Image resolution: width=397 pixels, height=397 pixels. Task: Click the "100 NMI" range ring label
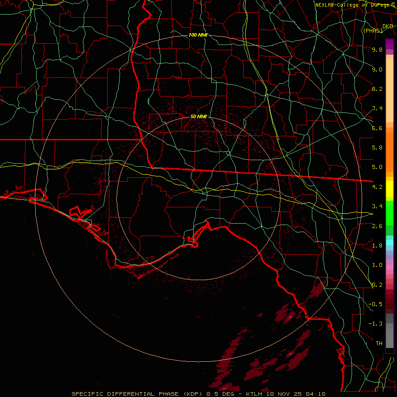[x=198, y=35]
